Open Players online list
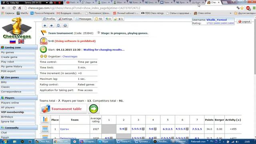The image size is (256, 144). coord(18,103)
